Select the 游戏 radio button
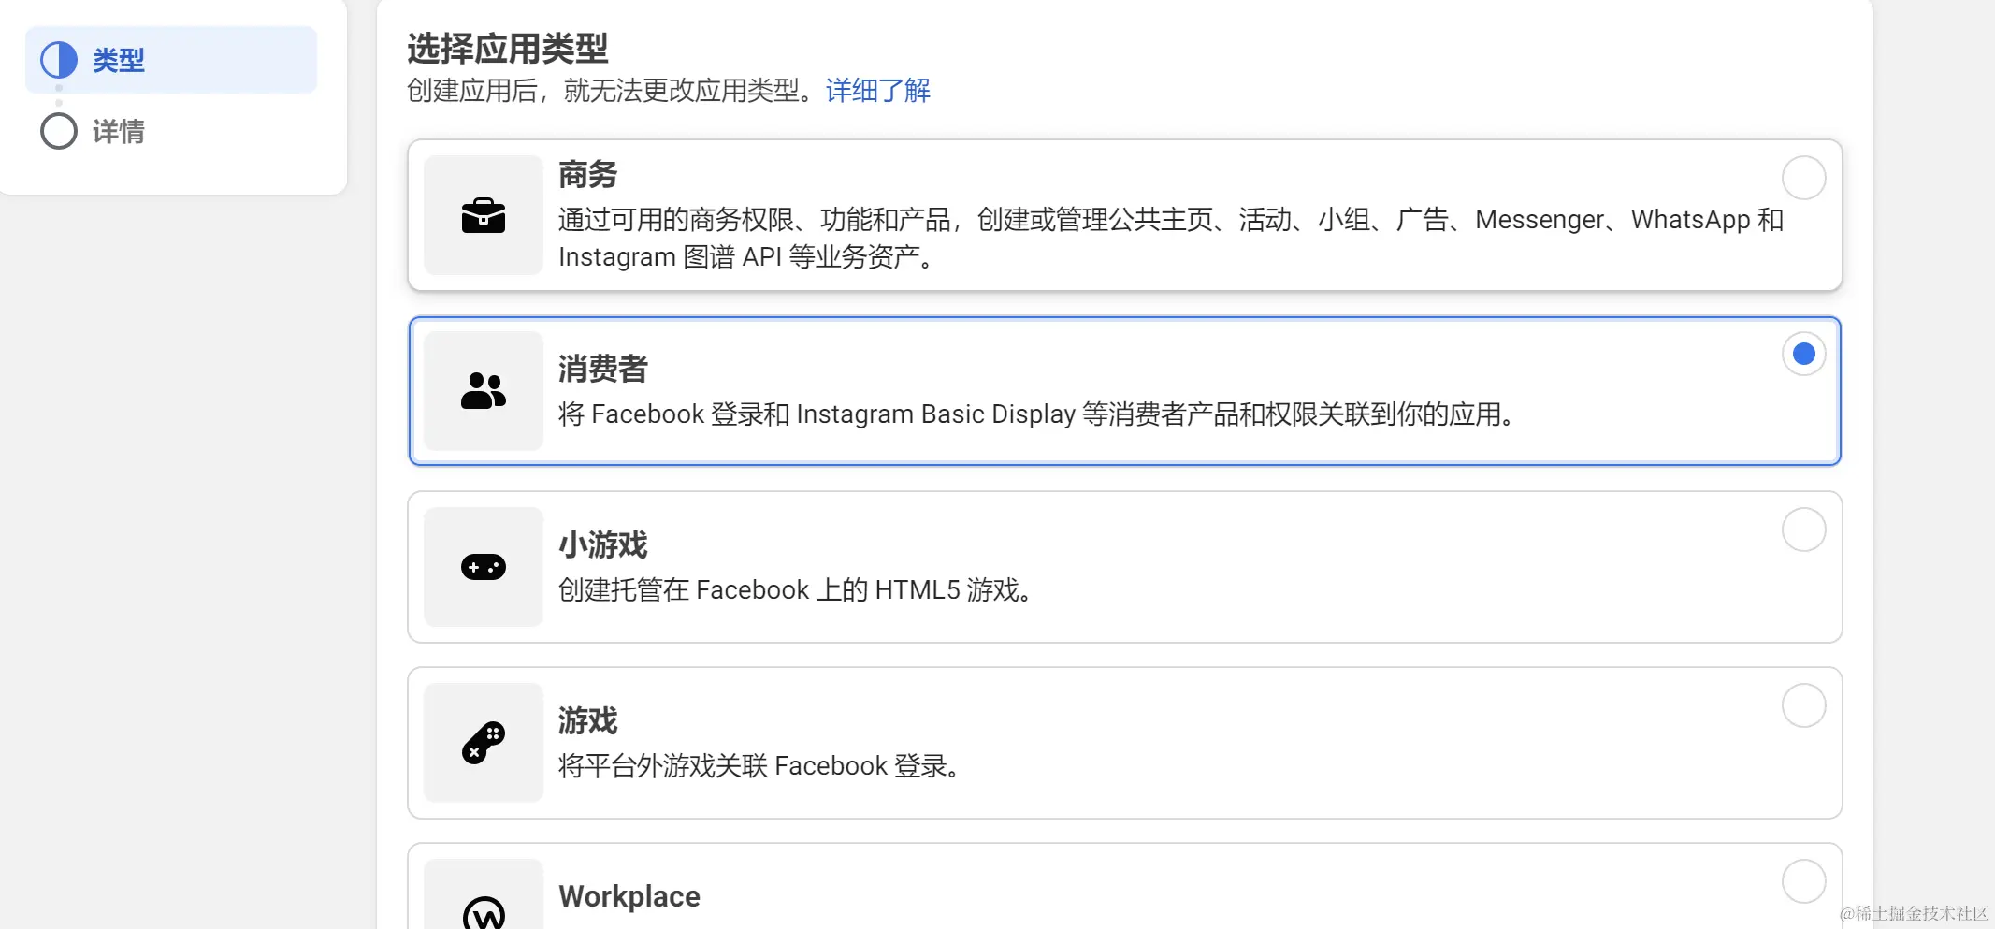The height and width of the screenshot is (929, 1995). click(x=1803, y=705)
